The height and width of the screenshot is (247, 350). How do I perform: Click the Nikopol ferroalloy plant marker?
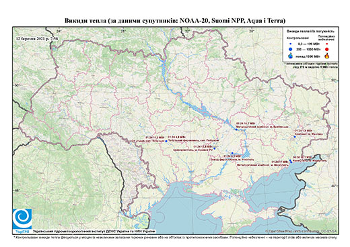232,153
